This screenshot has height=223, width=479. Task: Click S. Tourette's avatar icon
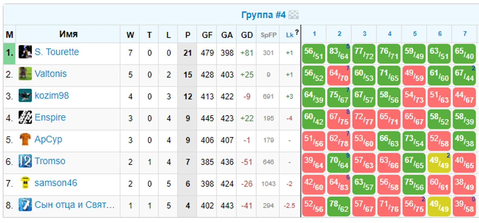[25, 52]
